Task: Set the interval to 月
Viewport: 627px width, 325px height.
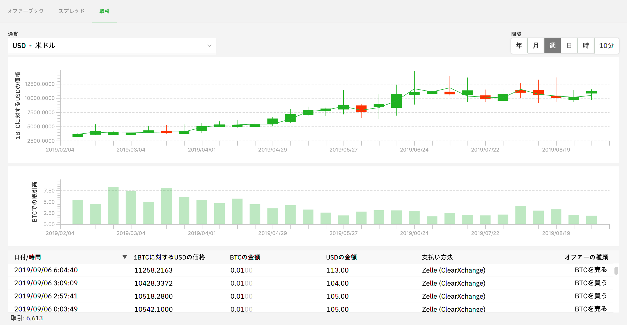Action: (536, 46)
